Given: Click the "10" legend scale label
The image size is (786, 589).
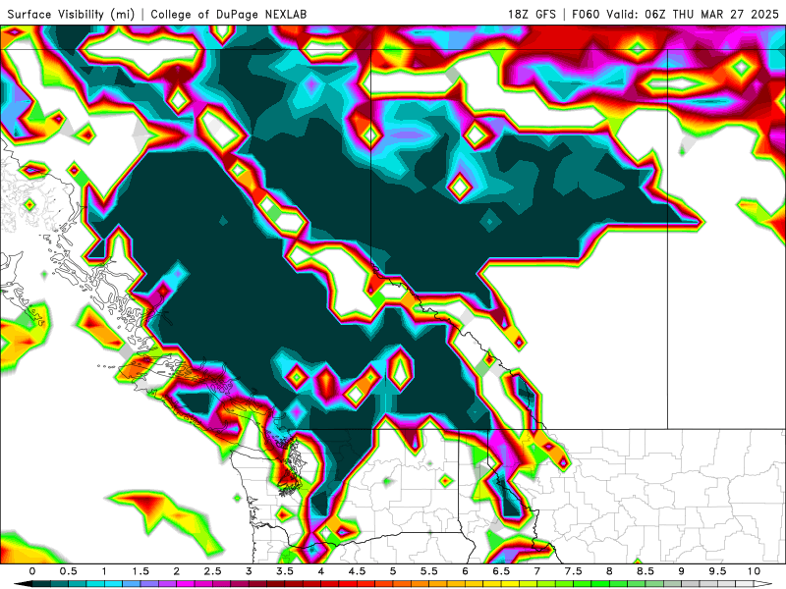Looking at the screenshot, I should point(754,571).
